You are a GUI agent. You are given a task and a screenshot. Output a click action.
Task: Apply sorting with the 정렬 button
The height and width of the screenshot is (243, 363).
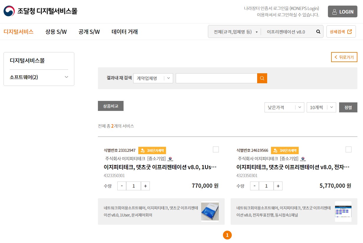pyautogui.click(x=348, y=107)
